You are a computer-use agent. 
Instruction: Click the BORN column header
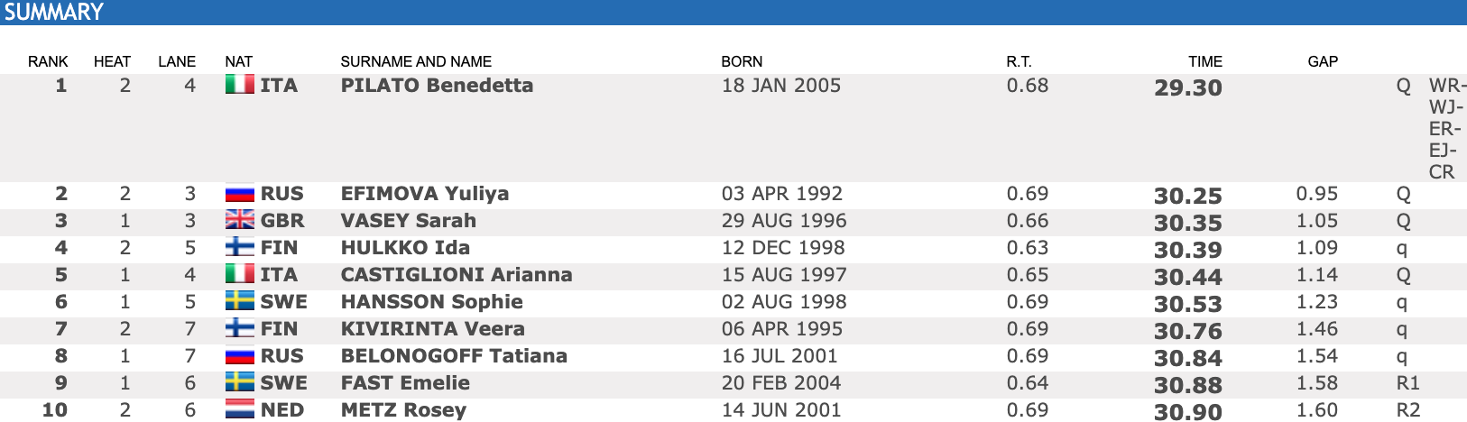[742, 61]
